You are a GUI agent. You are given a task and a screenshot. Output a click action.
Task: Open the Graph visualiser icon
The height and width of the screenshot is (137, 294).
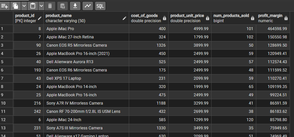coord(87,6)
